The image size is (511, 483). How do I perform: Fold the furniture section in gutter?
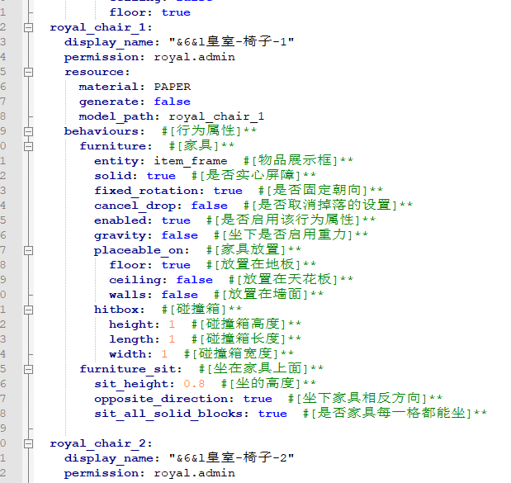pos(29,146)
